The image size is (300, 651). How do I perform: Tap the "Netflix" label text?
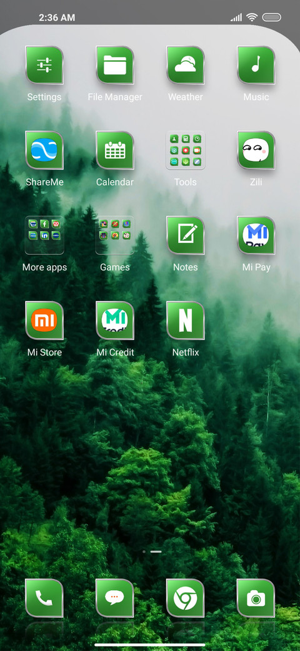coord(185,352)
